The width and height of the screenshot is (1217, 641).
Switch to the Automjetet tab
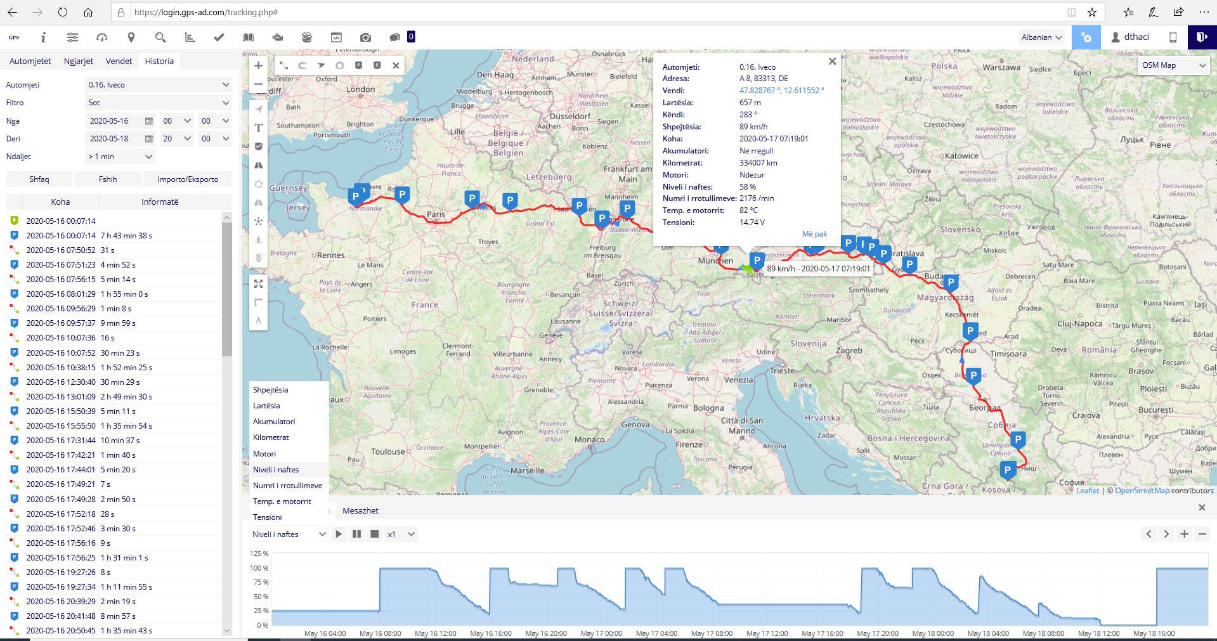[x=30, y=62]
